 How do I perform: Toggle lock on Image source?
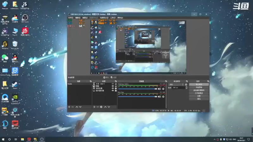[x=116, y=86]
